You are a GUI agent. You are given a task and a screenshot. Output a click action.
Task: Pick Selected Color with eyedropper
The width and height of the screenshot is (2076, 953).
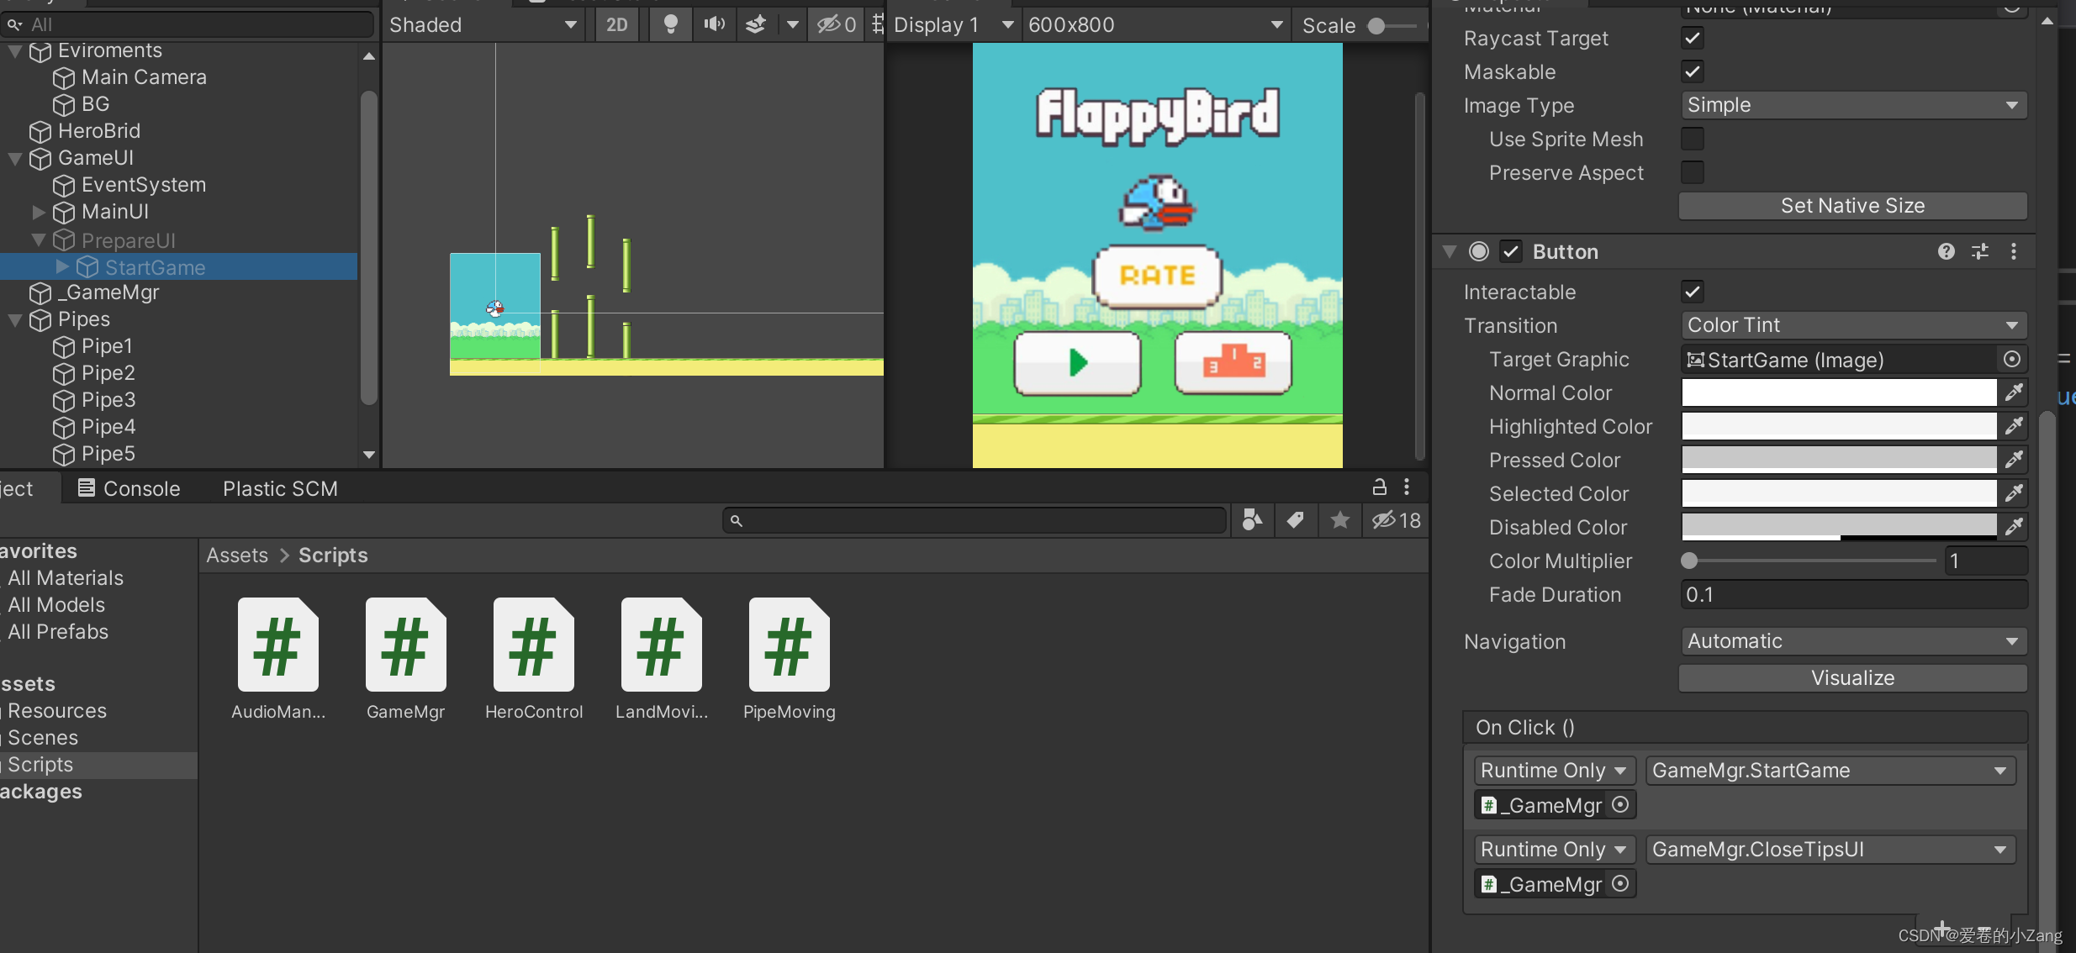[2014, 493]
